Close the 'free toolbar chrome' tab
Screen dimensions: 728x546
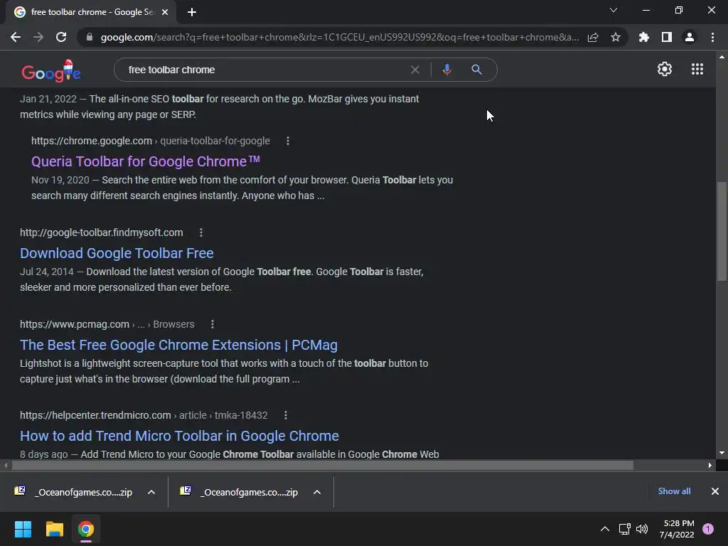(165, 12)
